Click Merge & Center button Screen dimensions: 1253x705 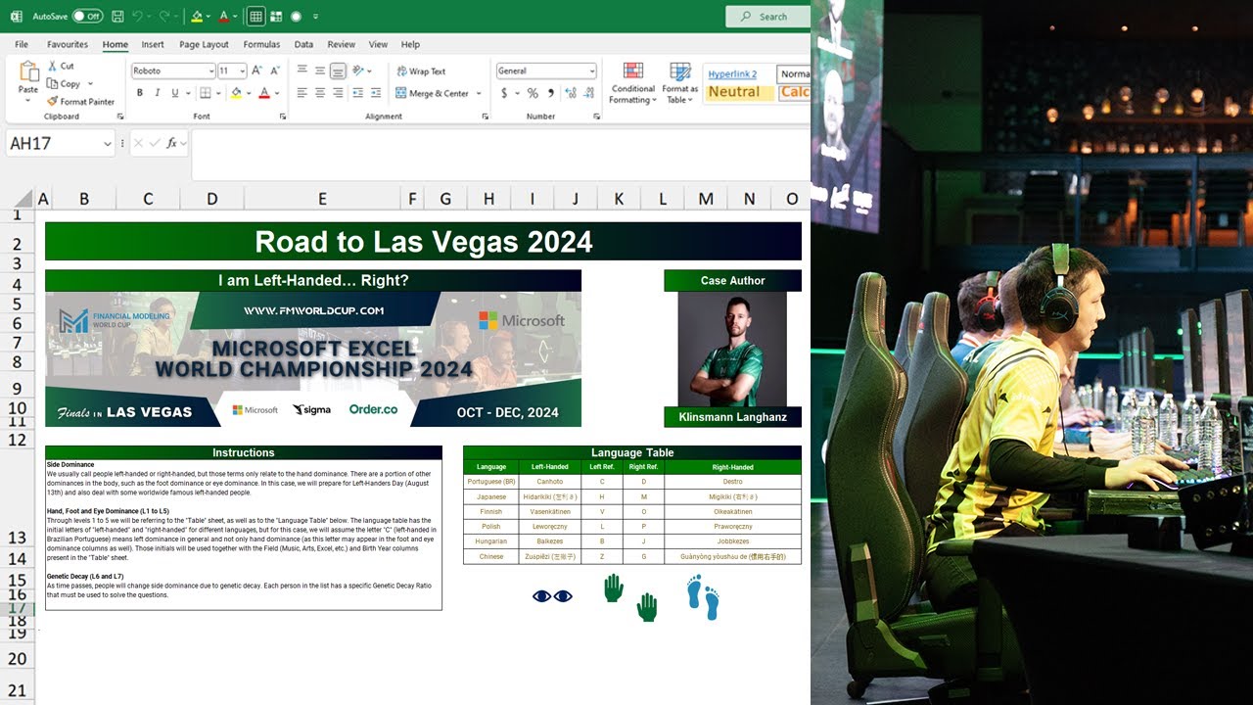433,93
